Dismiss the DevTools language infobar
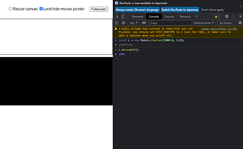Image resolution: width=243 pixels, height=149 pixels. 241,6
